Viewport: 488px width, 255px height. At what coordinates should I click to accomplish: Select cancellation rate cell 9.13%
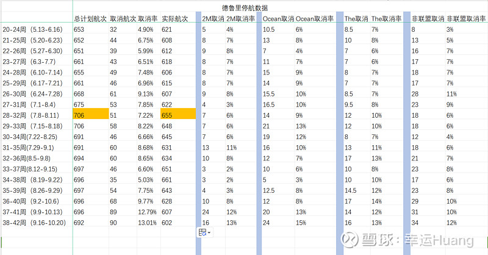(146, 94)
